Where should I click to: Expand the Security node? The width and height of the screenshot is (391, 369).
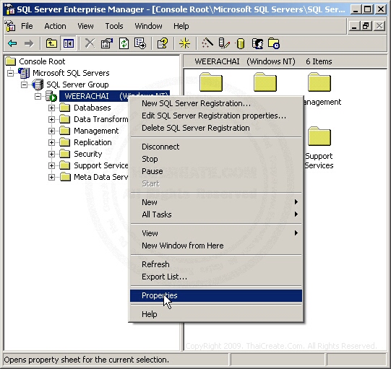point(51,154)
